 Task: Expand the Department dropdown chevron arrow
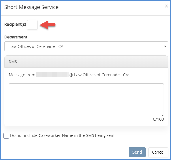click(x=165, y=46)
